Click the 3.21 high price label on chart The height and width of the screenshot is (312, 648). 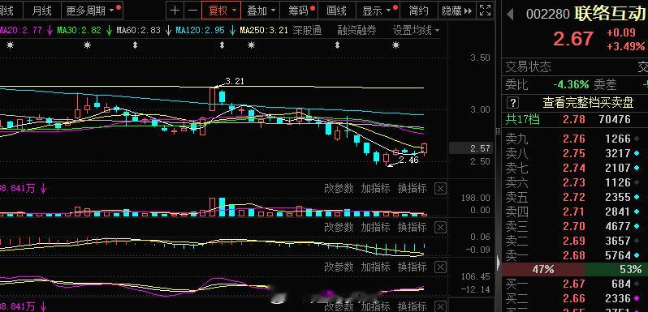coord(235,81)
